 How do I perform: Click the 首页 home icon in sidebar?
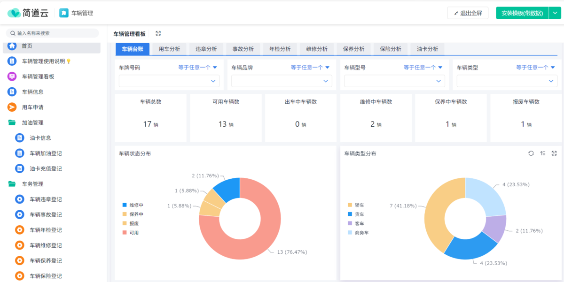click(12, 46)
